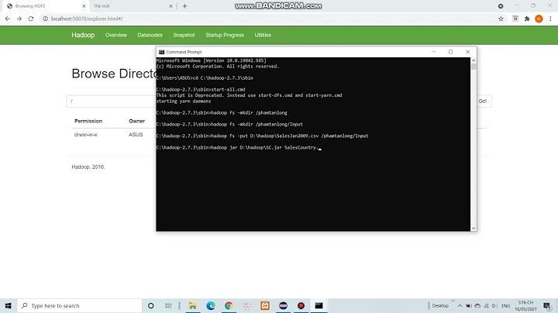This screenshot has width=558, height=313.
Task: Click Command Prompt scrollbar down arrow
Action: tap(474, 228)
